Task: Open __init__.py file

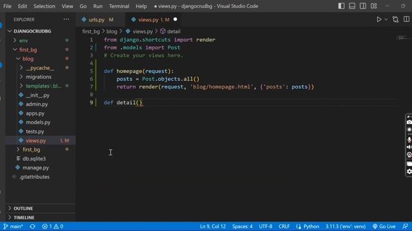Action: coord(37,95)
